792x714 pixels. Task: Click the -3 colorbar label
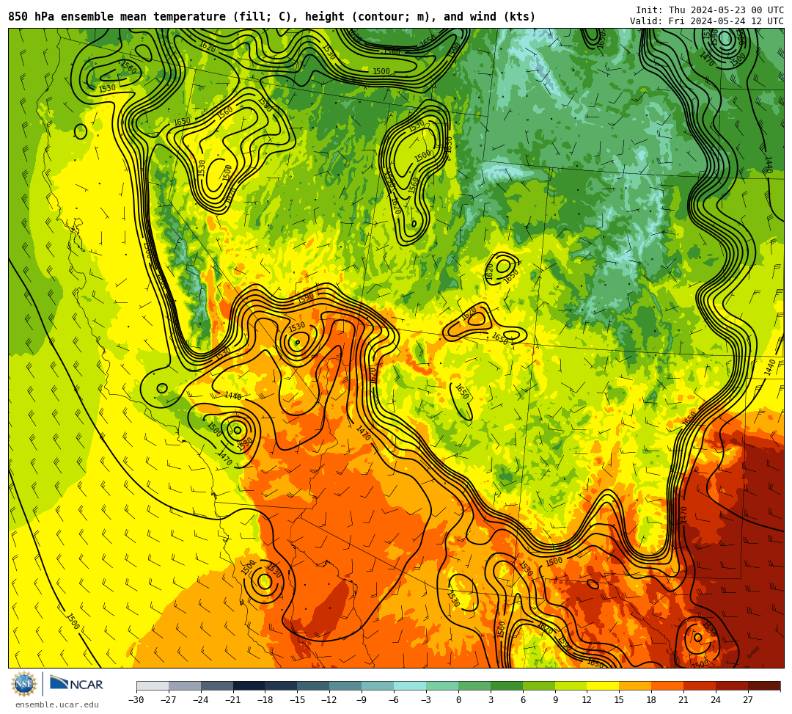[x=426, y=700]
